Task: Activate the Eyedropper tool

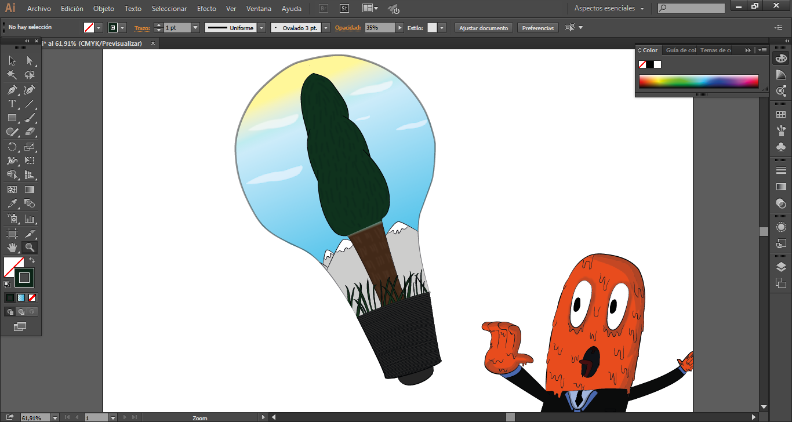Action: tap(12, 204)
